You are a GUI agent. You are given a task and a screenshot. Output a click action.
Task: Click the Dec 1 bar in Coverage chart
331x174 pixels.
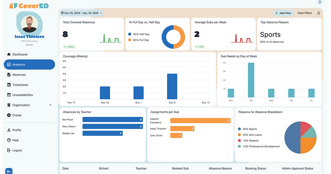(x=138, y=93)
